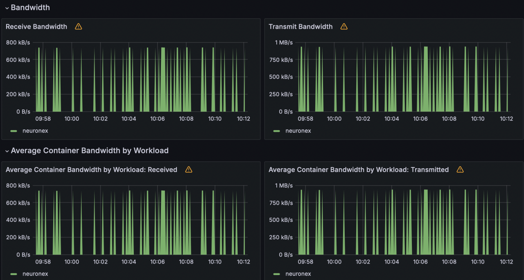Click the Bandwidth row title
Screen dimensions: 524x280
coord(30,7)
